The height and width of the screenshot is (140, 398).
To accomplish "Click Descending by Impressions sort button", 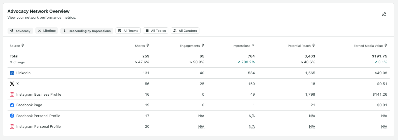I will click(x=87, y=31).
